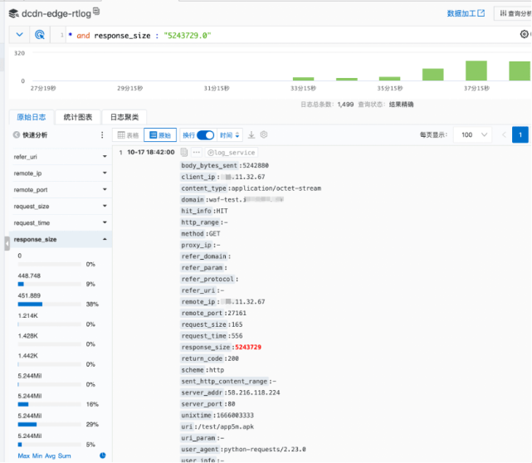532x463 pixels.
Task: Click the histogram bar at 37分15秒
Action: click(x=476, y=71)
